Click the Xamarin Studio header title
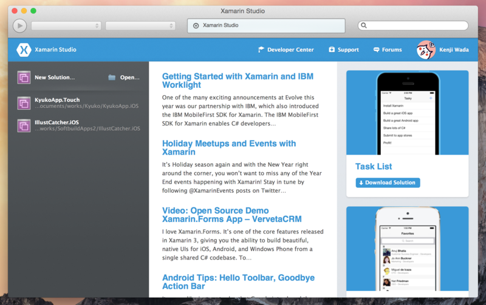This screenshot has height=305, width=486. [55, 50]
